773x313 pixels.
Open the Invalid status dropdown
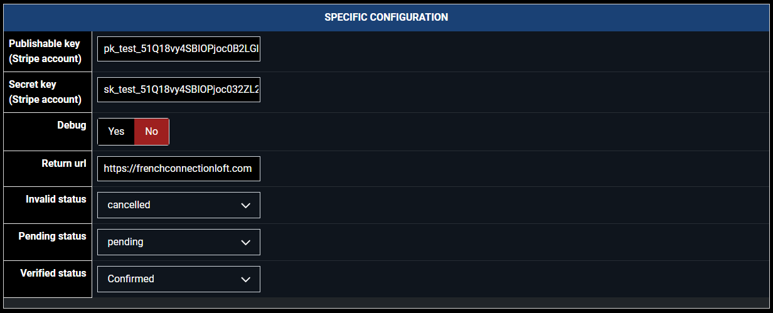pos(178,205)
